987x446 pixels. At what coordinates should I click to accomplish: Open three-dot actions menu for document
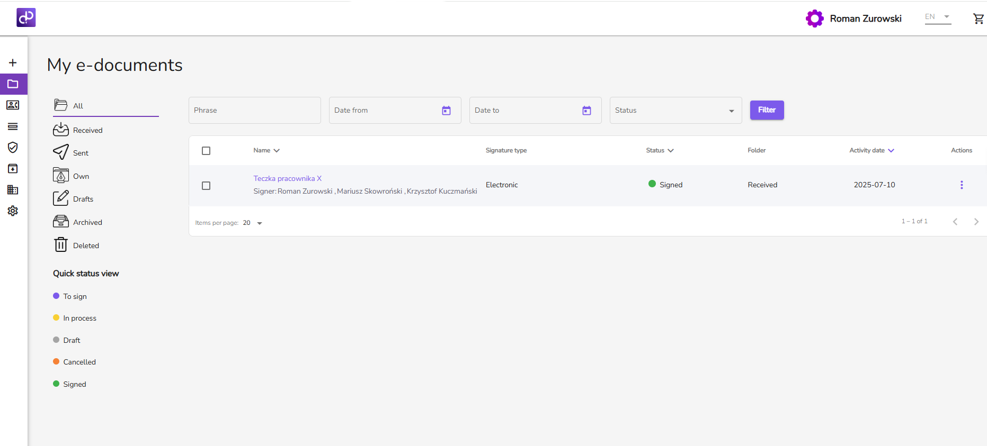coord(961,185)
